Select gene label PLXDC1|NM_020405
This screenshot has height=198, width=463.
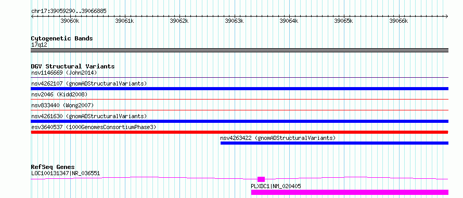(x=276, y=186)
